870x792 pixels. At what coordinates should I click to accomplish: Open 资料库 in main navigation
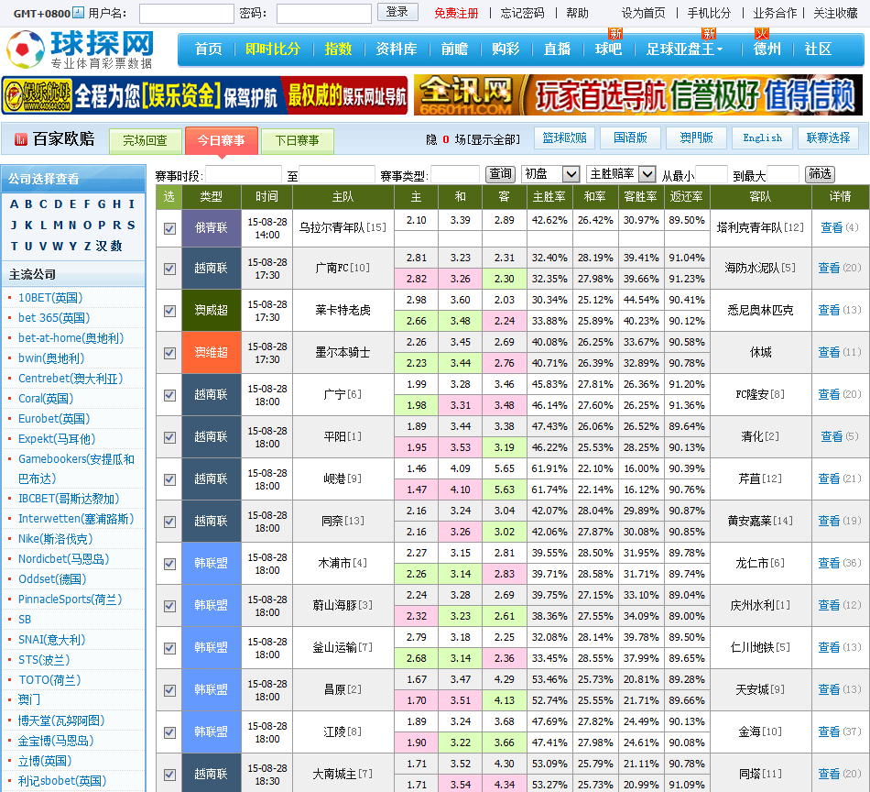(x=397, y=49)
